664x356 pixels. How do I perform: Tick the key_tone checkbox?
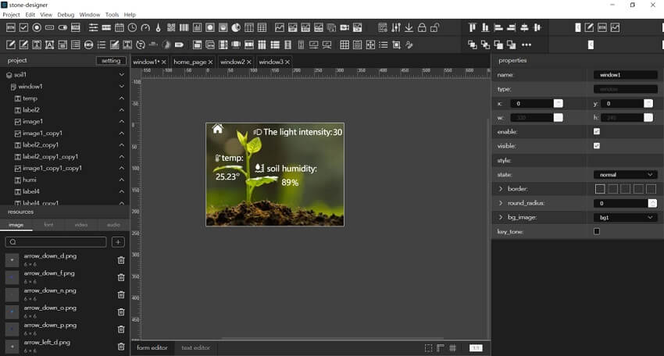(597, 231)
